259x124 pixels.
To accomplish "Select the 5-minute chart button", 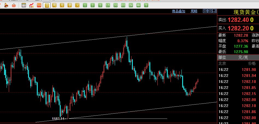I will click(100, 5).
